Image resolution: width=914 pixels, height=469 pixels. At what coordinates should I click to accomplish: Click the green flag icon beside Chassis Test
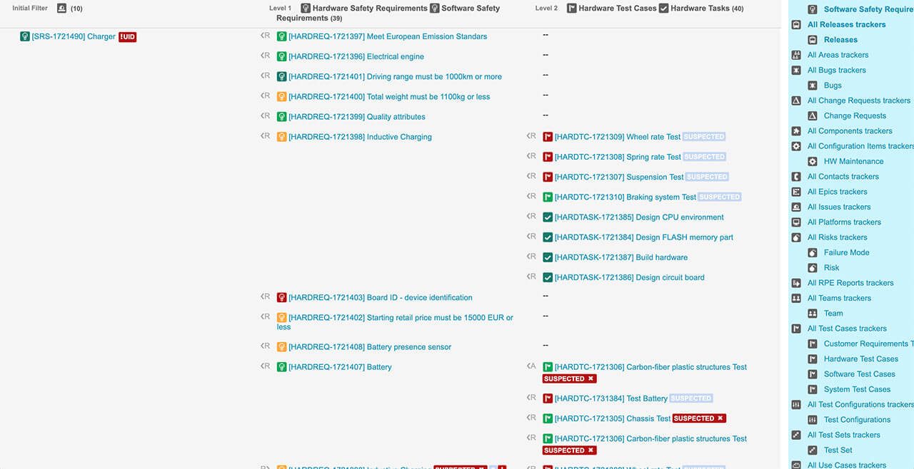[548, 418]
